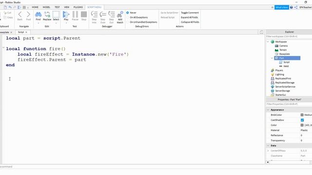Click the Undo arrow icon

[10, 7]
